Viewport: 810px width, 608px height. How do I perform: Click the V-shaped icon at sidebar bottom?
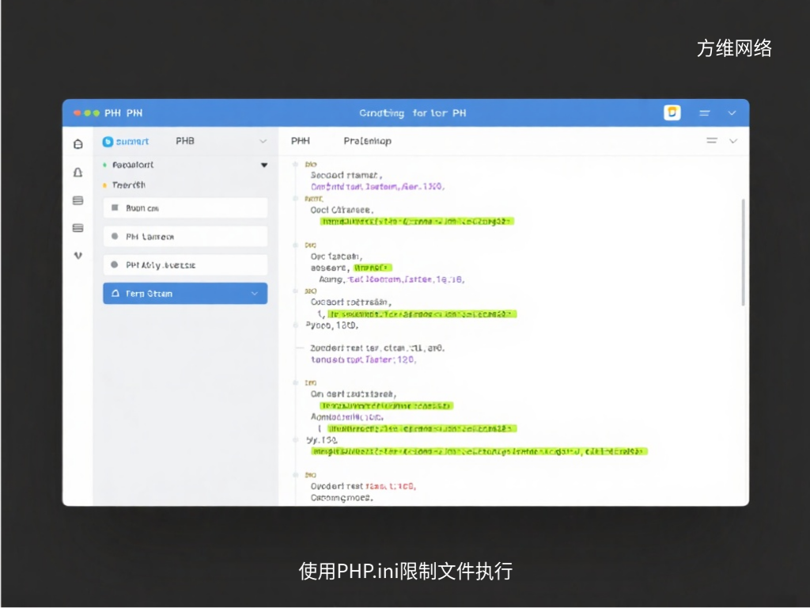77,255
